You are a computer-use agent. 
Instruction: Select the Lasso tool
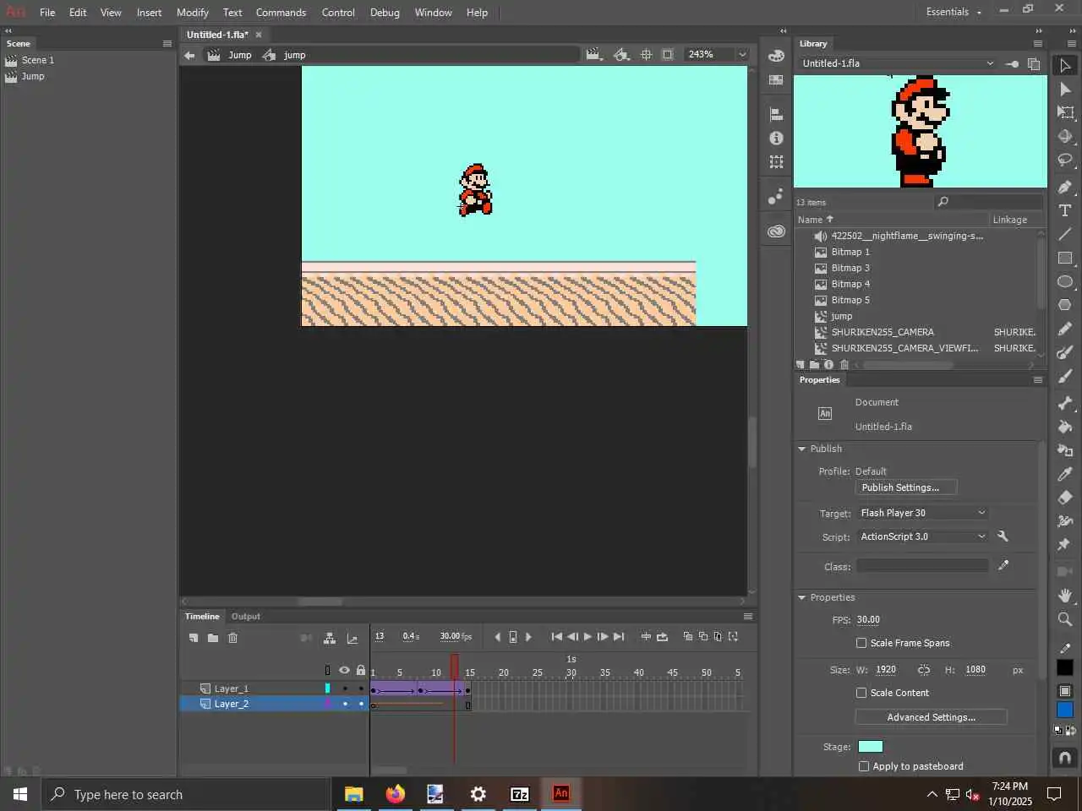pyautogui.click(x=1065, y=160)
